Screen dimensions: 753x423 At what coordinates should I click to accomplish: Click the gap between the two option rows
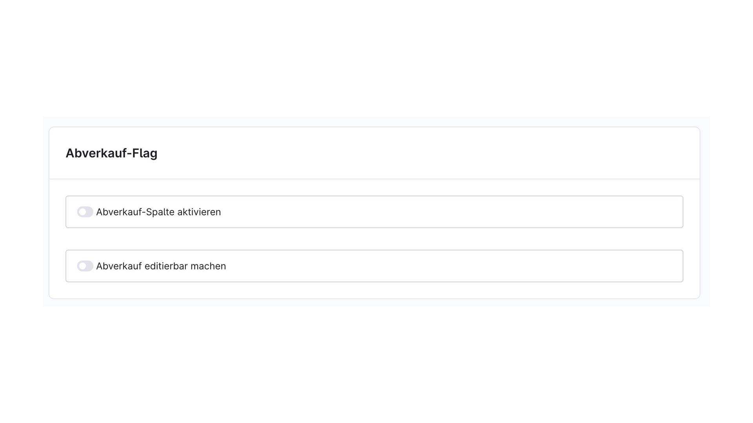(374, 239)
